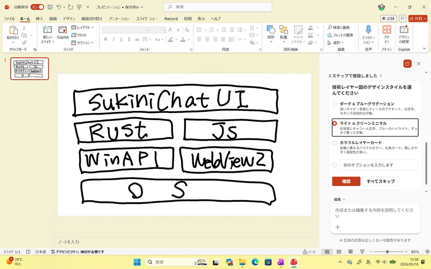Click the Skip All button

click(381, 181)
